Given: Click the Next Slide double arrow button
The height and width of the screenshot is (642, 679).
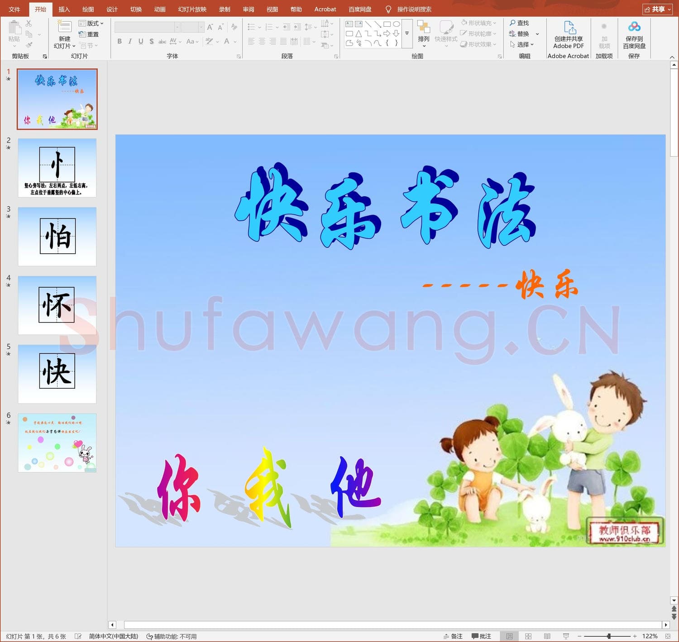Looking at the screenshot, I should coord(674,617).
